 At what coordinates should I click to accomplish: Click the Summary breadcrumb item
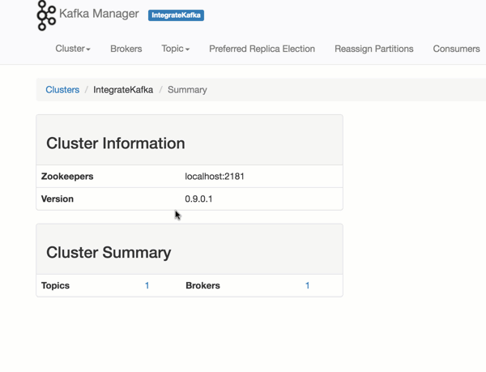pos(187,90)
